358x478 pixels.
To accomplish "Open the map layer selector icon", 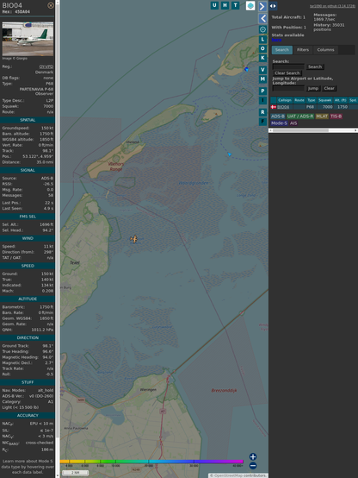I will pos(250,5).
